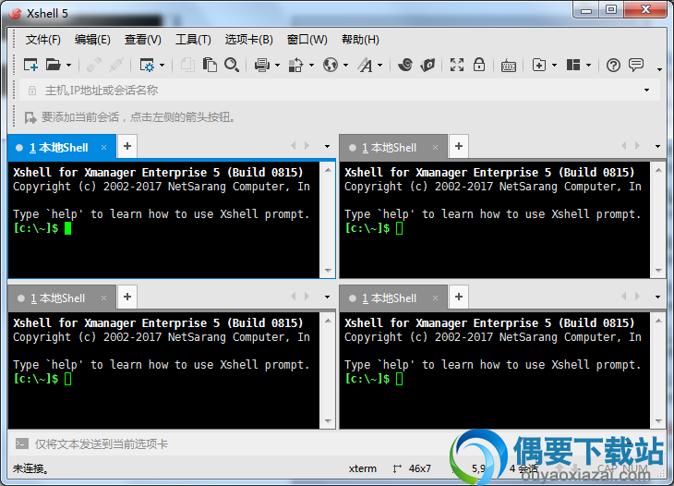674x486 pixels.
Task: Add new tab in top-left pane
Action: coord(127,146)
